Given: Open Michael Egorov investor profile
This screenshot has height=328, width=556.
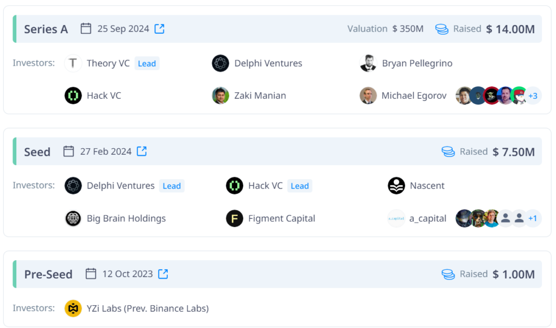Looking at the screenshot, I should pos(414,96).
